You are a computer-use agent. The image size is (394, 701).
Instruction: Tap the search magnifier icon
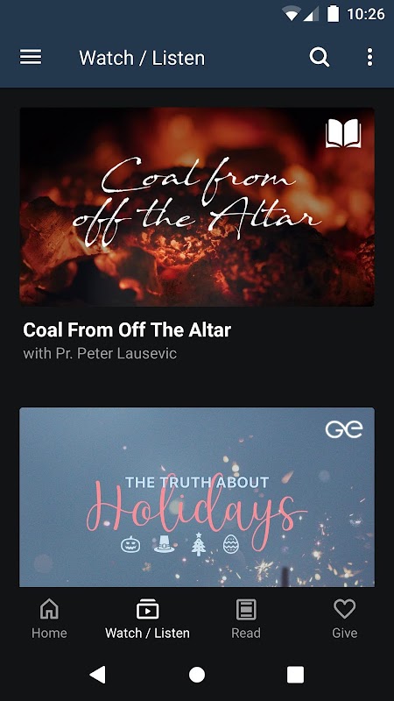pos(320,58)
